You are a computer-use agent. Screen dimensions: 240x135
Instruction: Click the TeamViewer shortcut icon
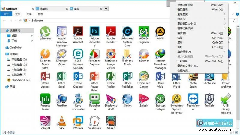click(193, 99)
